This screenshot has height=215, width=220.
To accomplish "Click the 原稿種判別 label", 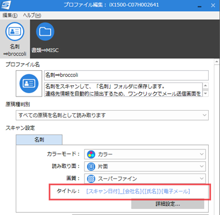I will point(17,104).
